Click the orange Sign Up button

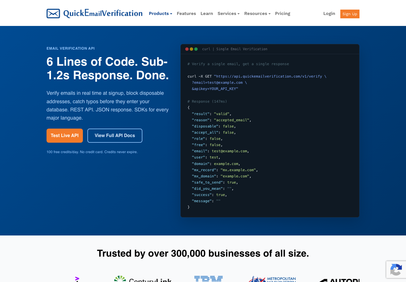click(350, 14)
